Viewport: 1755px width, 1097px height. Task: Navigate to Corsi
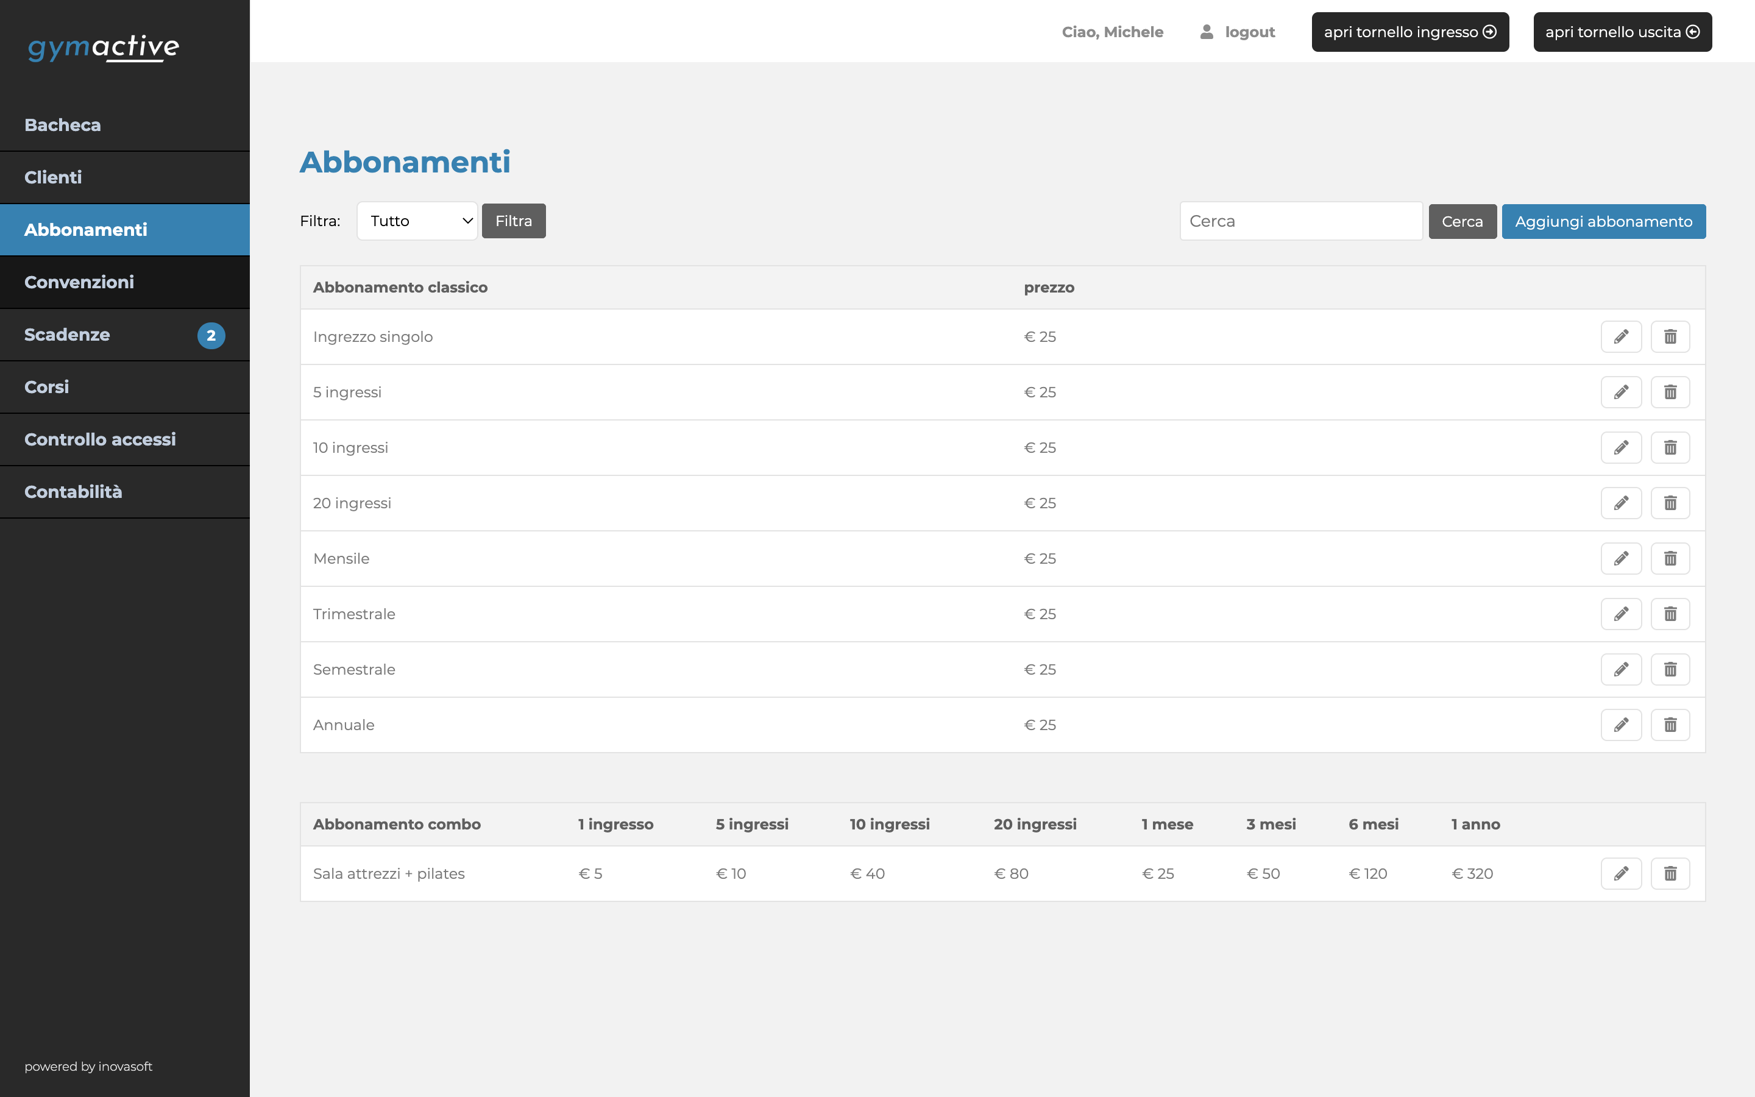pos(125,388)
